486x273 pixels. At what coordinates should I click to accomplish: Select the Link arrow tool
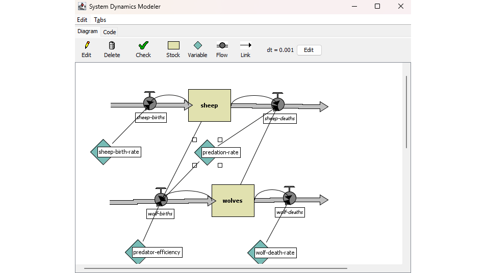(245, 49)
